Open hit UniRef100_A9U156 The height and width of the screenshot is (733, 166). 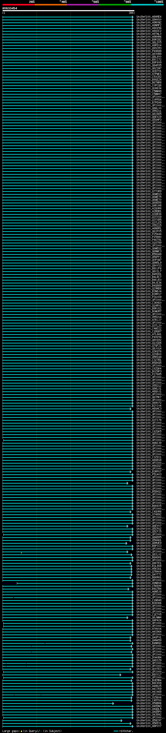click(x=149, y=28)
